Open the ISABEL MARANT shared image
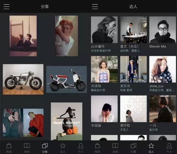This screenshot has width=177, height=154. [x=66, y=121]
